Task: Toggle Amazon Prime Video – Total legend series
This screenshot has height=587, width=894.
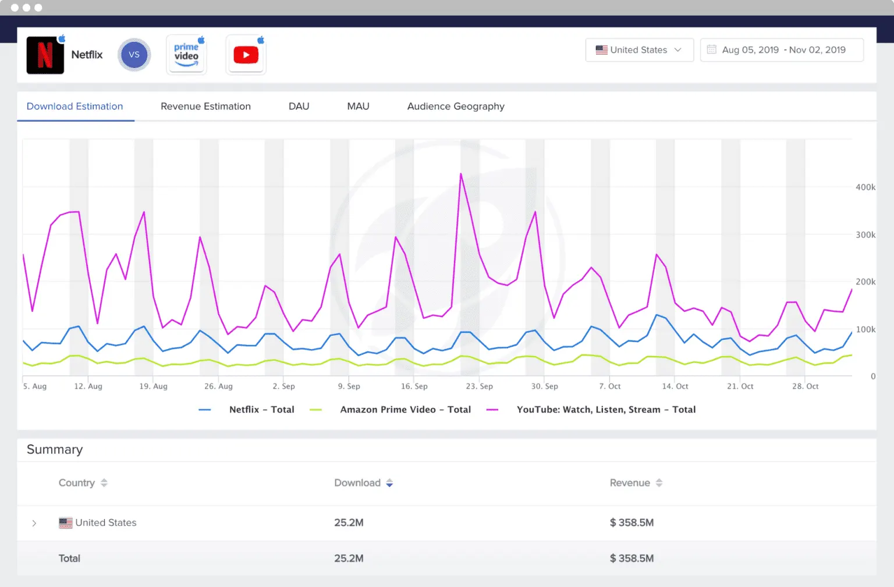Action: [x=391, y=410]
